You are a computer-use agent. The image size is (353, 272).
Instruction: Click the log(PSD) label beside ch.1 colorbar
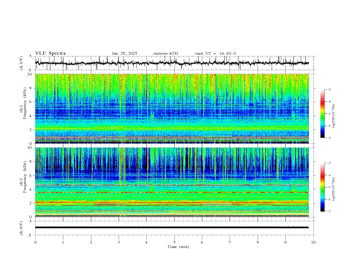coord(334,116)
